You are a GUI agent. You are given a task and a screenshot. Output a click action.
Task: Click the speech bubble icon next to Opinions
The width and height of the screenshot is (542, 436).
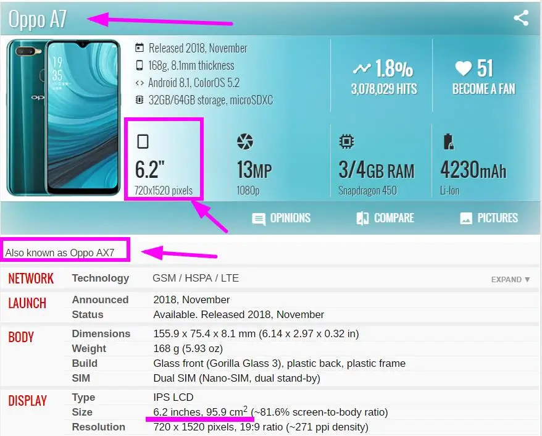(259, 219)
